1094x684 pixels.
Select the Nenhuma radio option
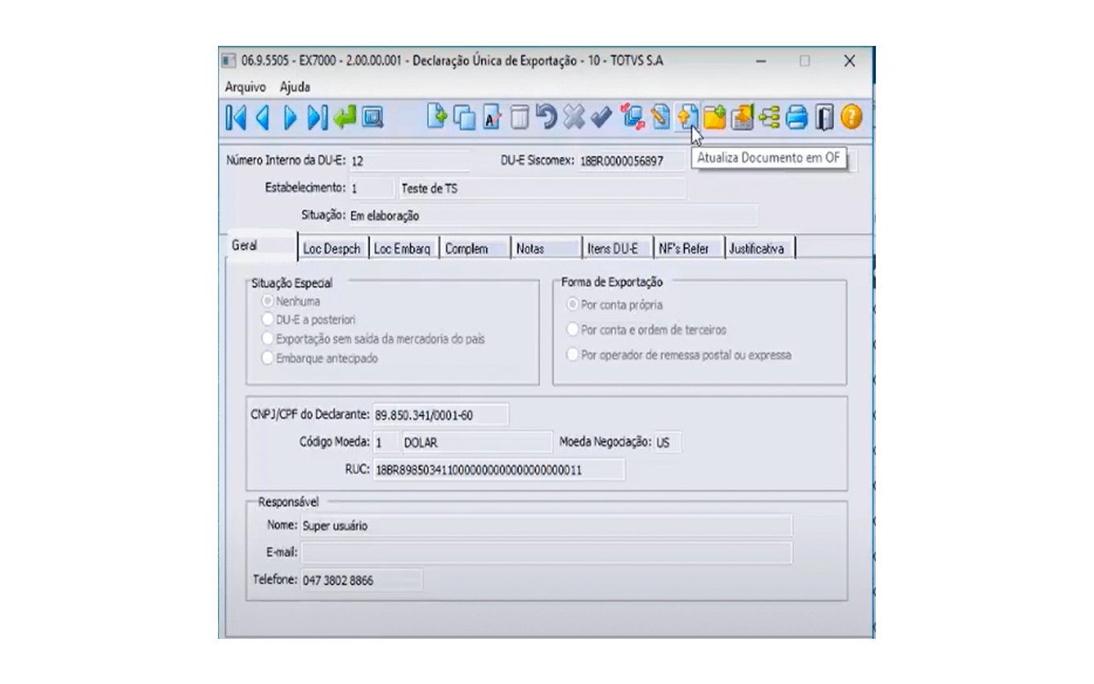pos(268,302)
